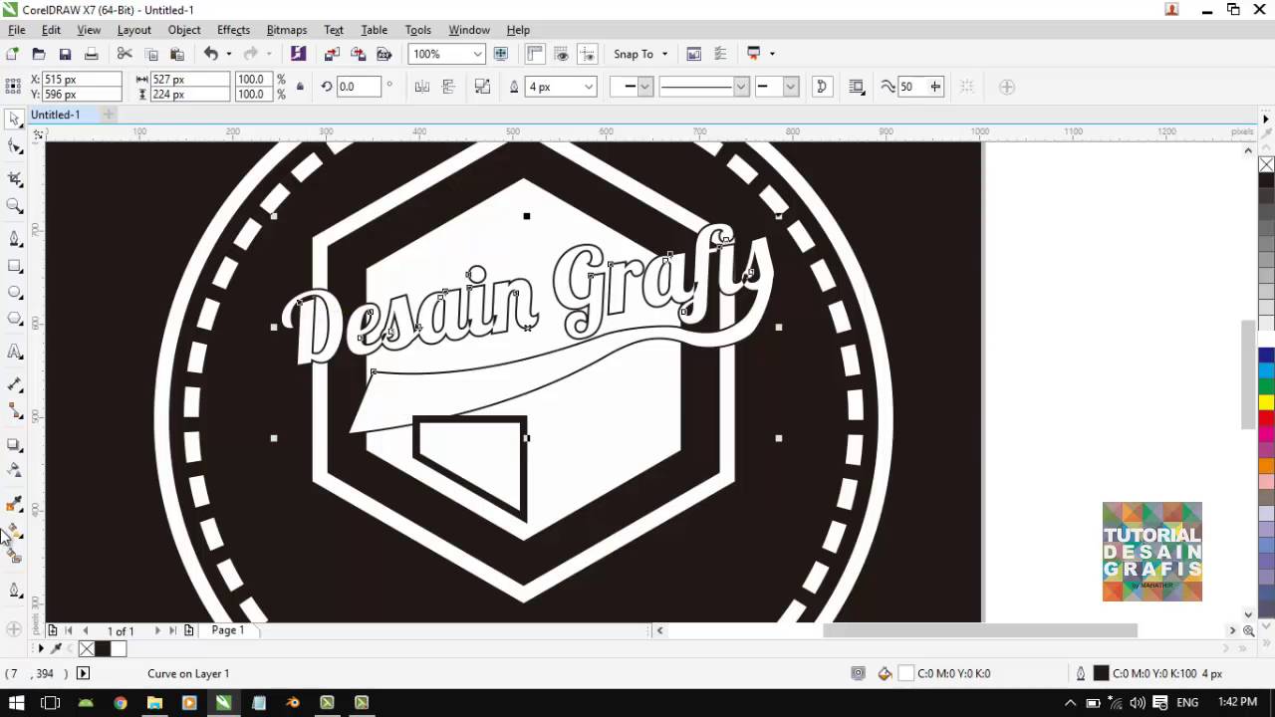Select the Ellipse tool
This screenshot has width=1275, height=717.
[x=14, y=293]
